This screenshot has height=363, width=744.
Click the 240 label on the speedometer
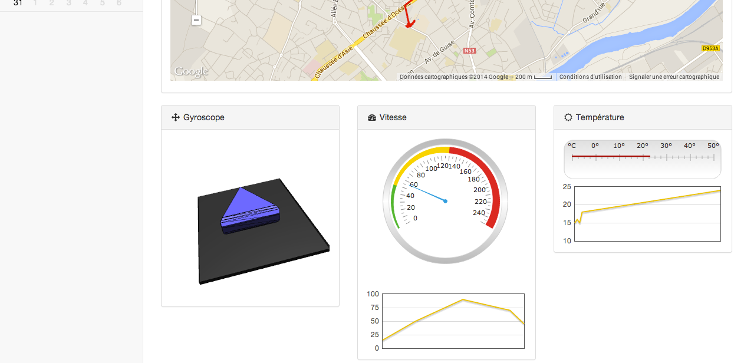[x=479, y=213]
